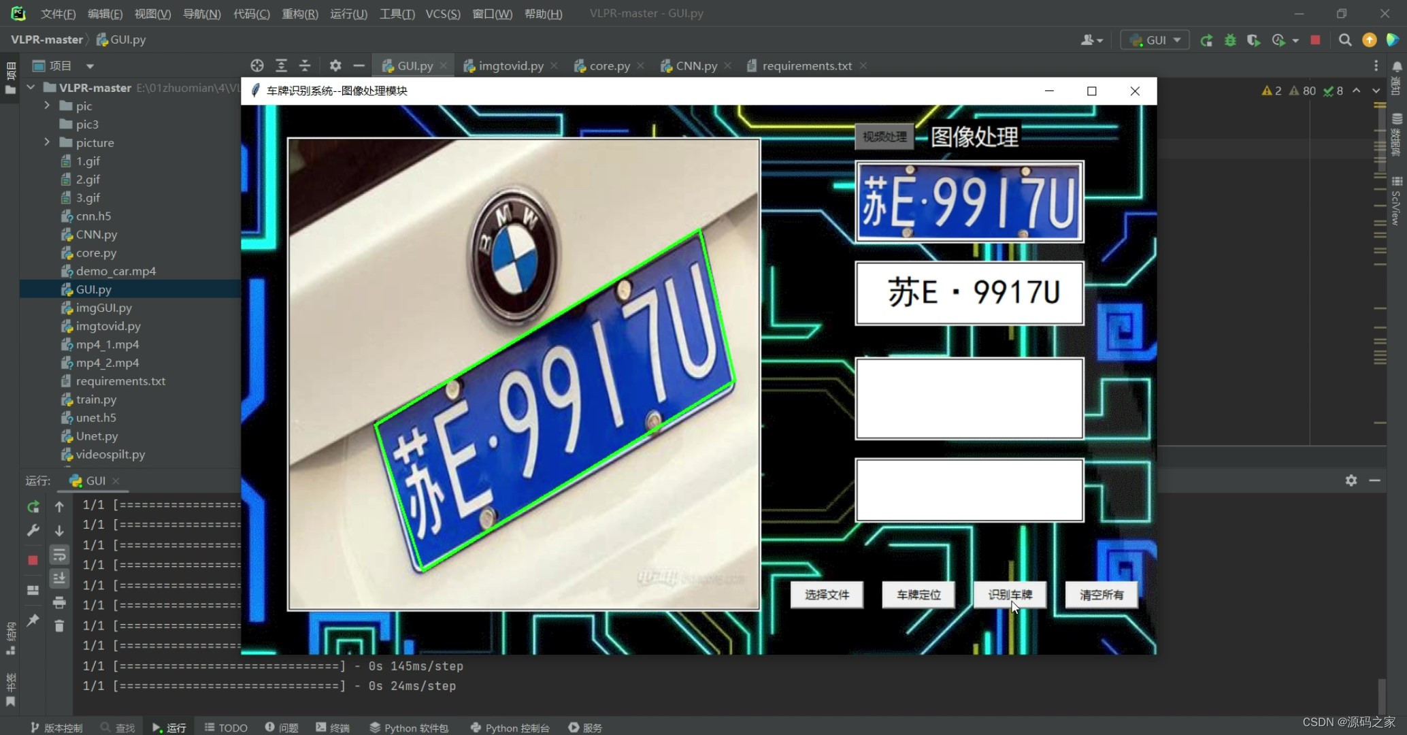Open the 代码(C) menu
The height and width of the screenshot is (735, 1407).
251,14
